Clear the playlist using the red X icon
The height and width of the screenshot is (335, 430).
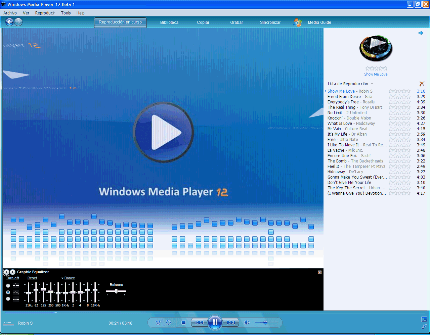pos(422,84)
